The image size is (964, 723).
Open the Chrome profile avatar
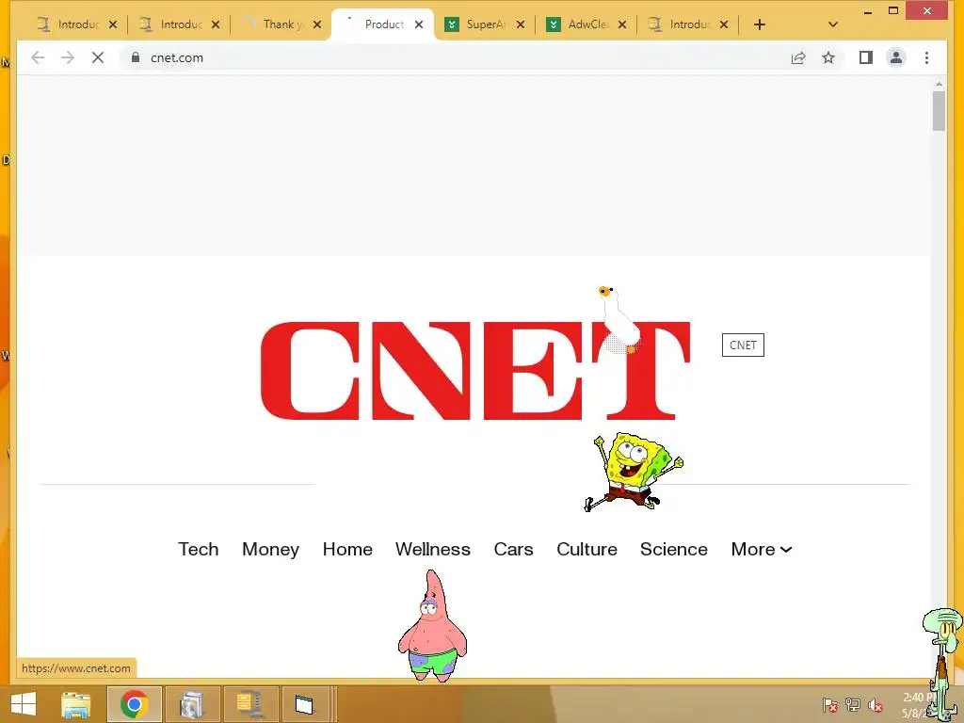click(x=896, y=57)
